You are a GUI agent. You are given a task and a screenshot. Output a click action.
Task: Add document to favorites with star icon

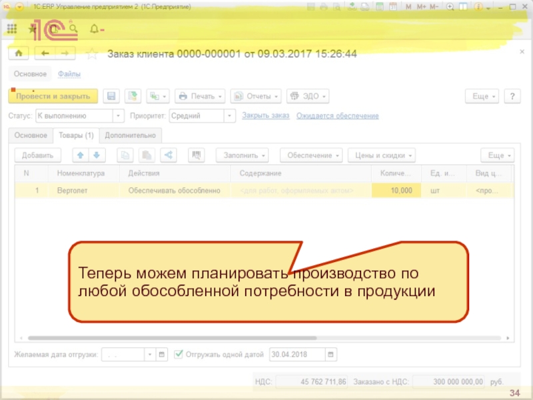click(93, 54)
